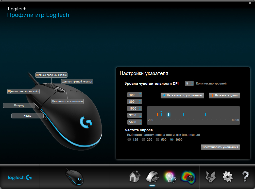Decrease the 800 DPI value
This screenshot has width=255, height=189.
140,103
